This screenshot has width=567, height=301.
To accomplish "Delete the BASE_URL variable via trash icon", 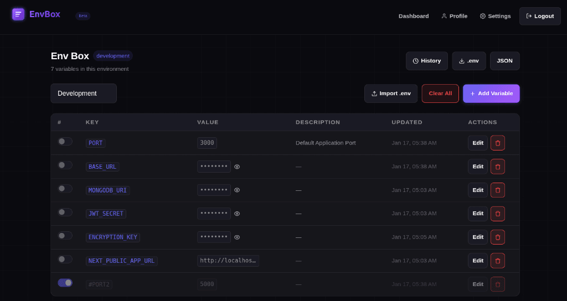I will 498,167.
